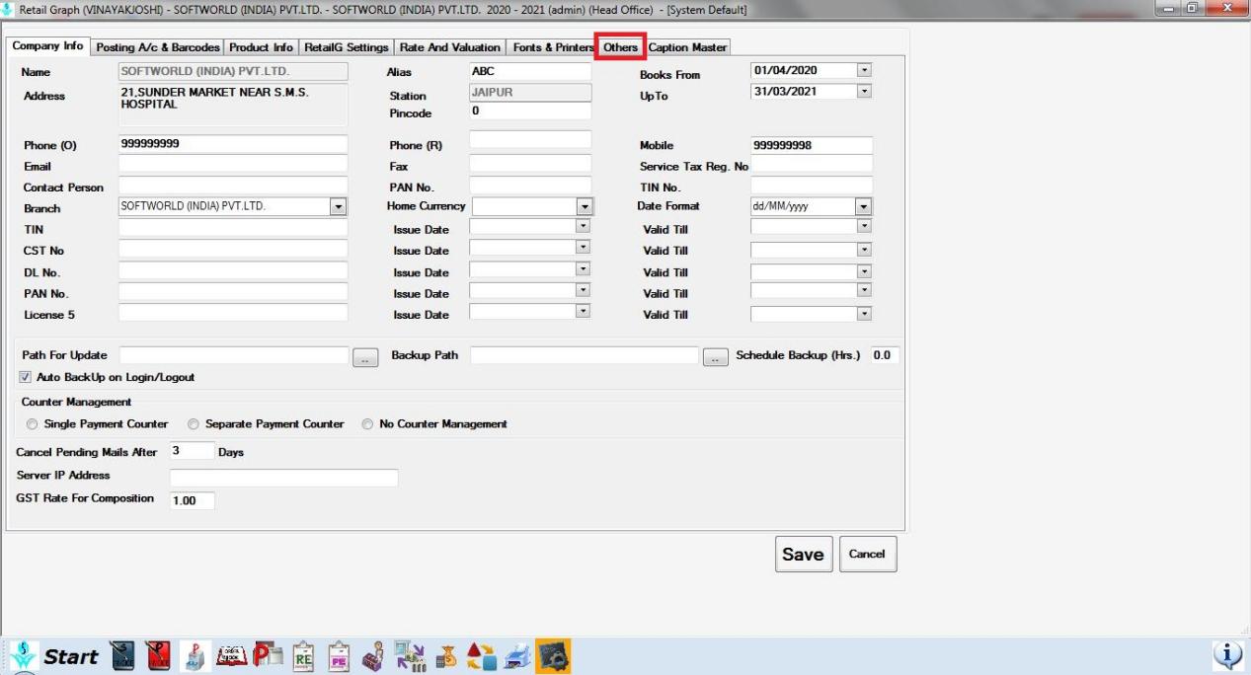Open the PE clipboard icon

point(339,657)
